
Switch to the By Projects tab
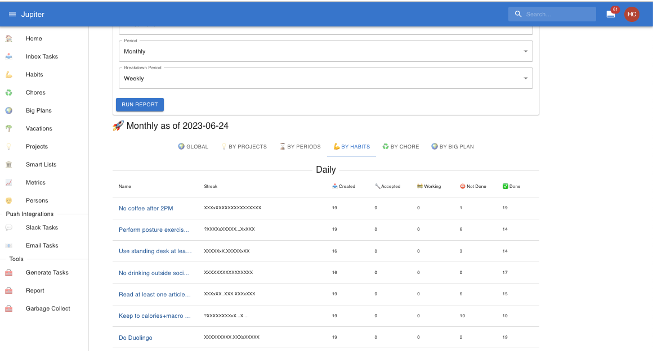pos(244,147)
